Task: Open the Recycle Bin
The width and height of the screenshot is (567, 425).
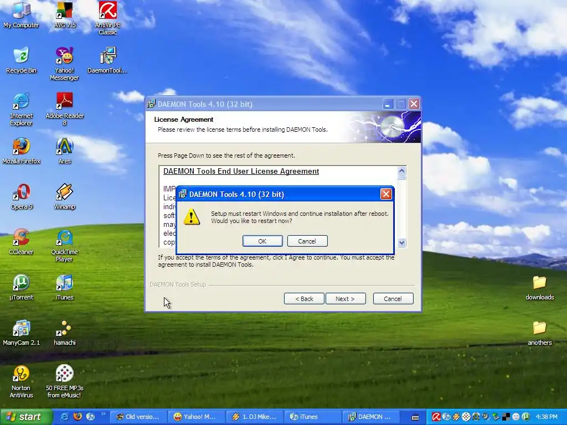Action: tap(21, 60)
